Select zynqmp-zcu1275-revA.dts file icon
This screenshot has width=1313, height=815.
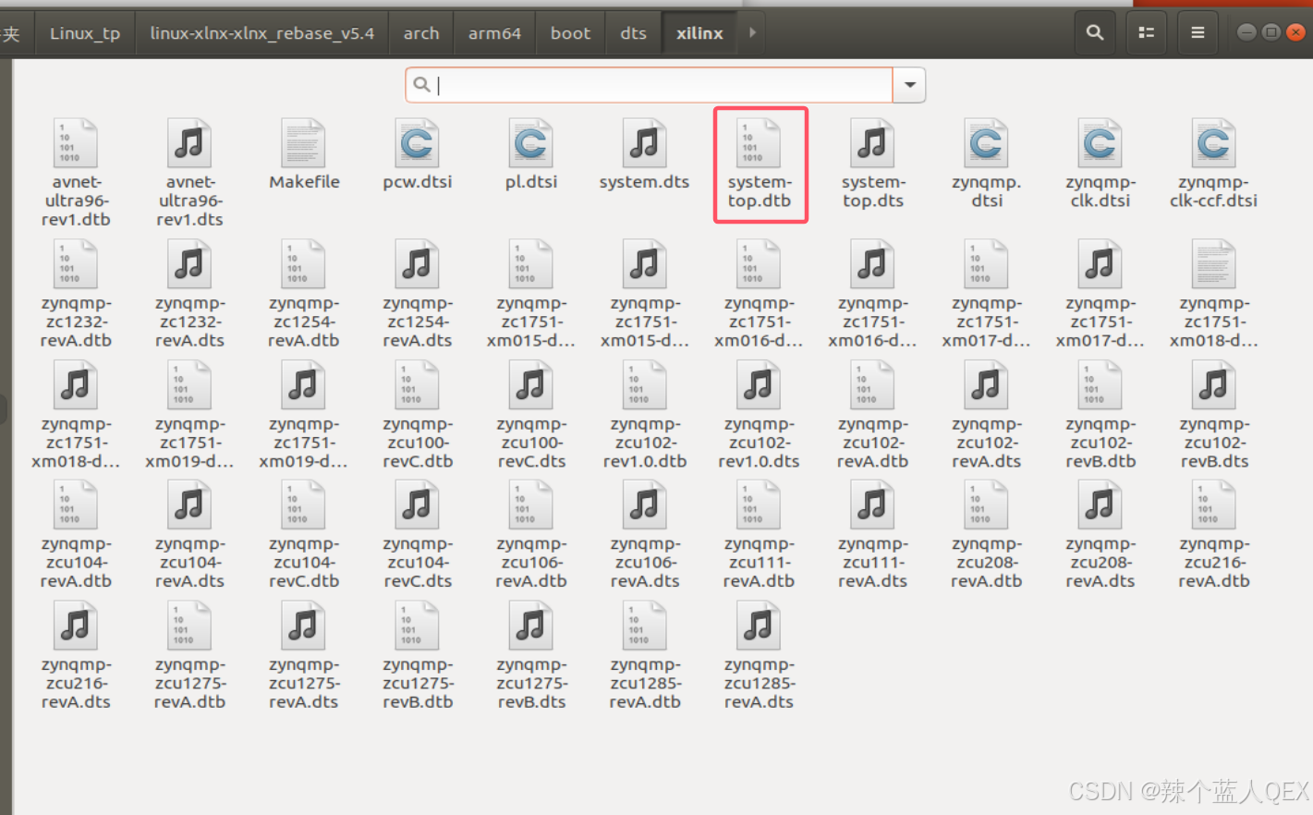(304, 626)
